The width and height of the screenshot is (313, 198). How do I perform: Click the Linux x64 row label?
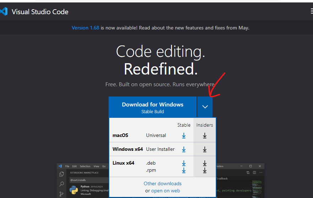coord(123,163)
